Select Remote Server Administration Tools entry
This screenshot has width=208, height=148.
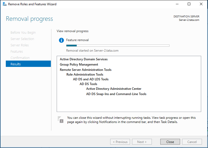click(x=86, y=70)
